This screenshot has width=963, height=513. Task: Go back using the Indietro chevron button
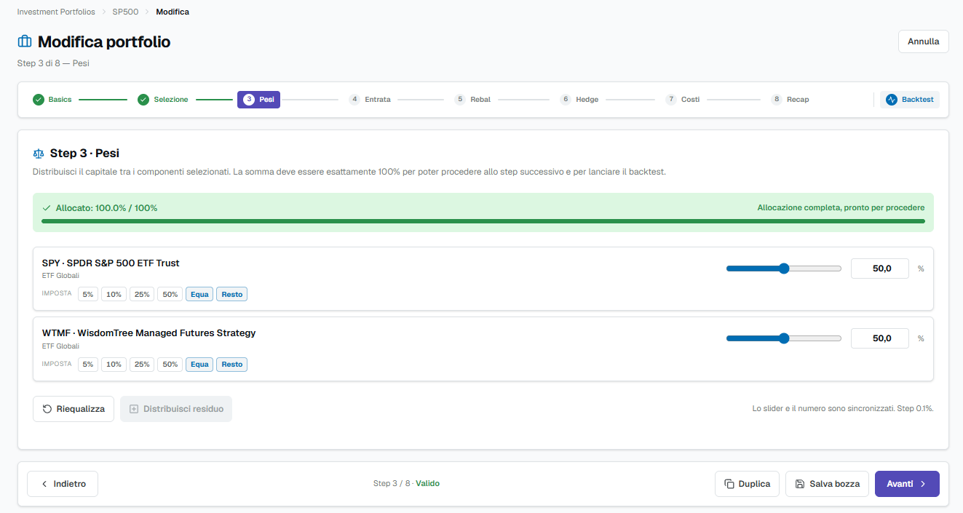pos(63,484)
